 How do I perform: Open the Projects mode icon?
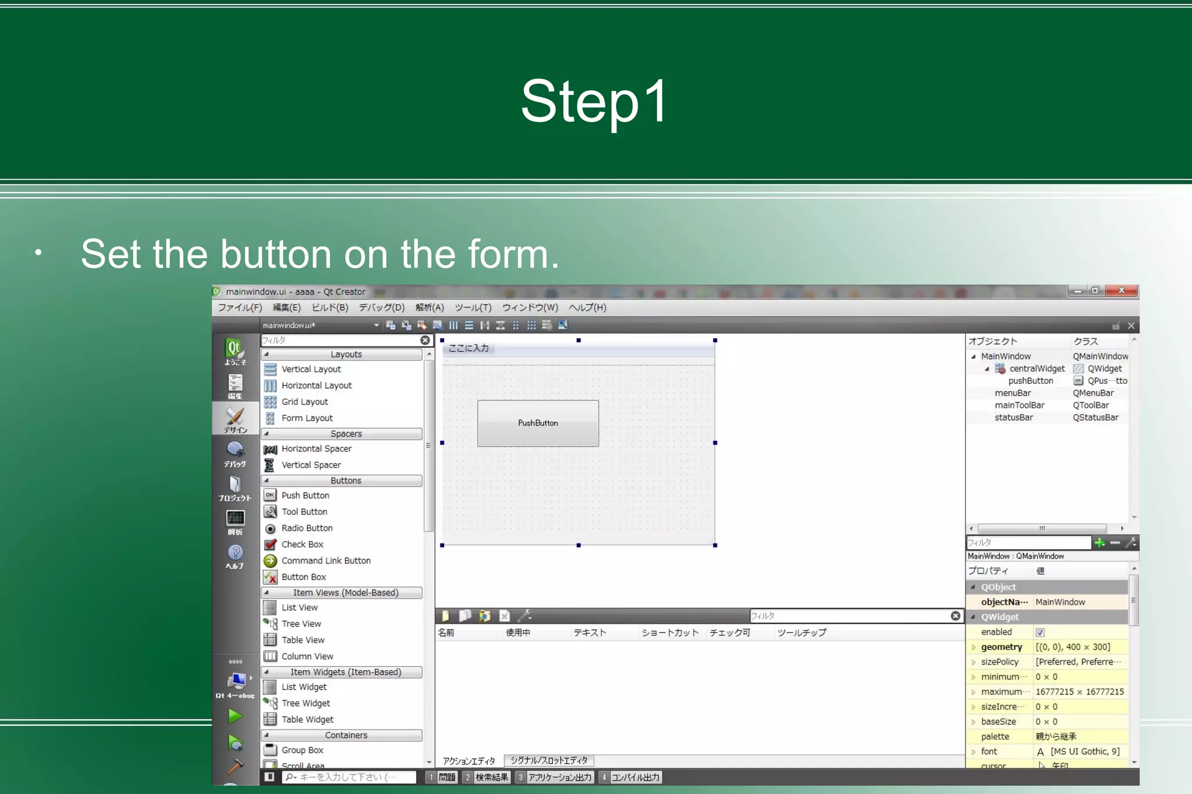[235, 487]
